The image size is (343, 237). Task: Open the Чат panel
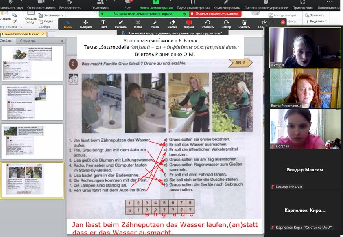pos(128,5)
